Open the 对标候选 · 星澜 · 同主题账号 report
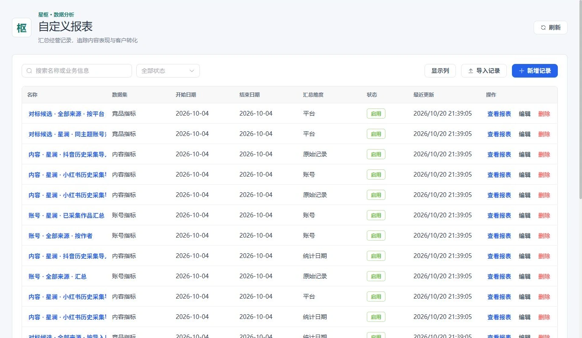Screen dimensions: 582x338 click(67, 134)
